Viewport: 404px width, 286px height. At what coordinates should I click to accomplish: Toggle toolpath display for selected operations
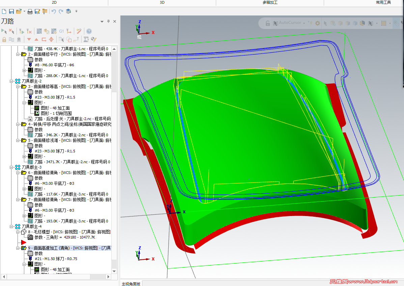click(x=11, y=39)
